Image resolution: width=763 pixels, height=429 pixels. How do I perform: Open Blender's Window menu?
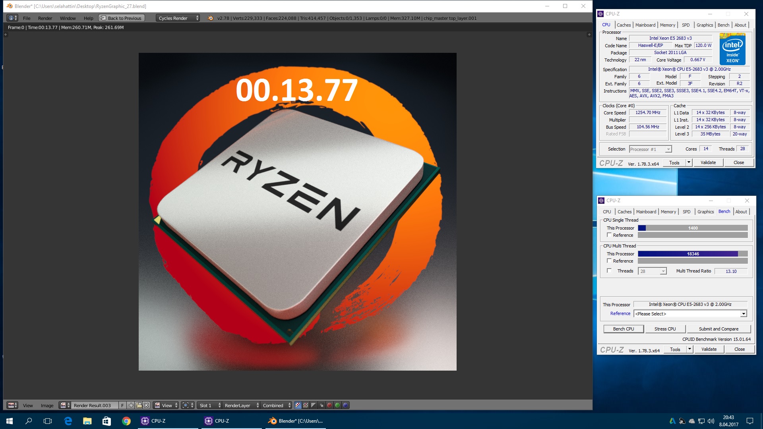click(68, 18)
